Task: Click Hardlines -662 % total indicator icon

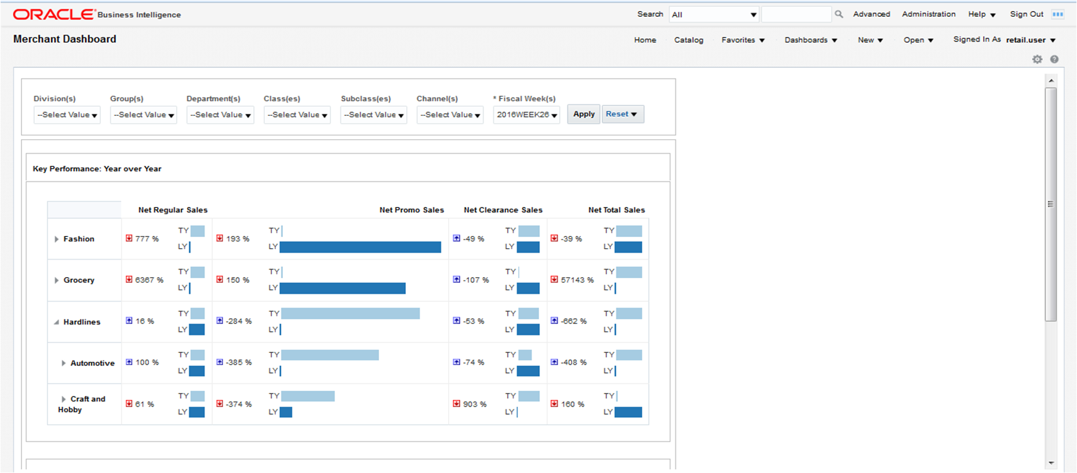Action: [x=555, y=321]
